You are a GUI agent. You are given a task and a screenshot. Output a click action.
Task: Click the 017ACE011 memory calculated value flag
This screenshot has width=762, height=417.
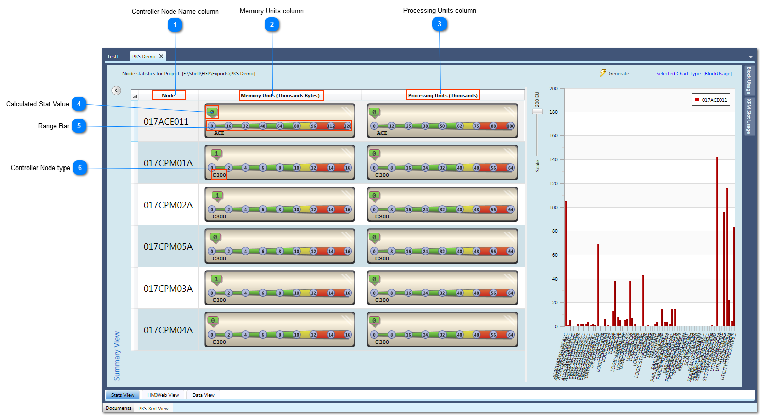point(212,113)
